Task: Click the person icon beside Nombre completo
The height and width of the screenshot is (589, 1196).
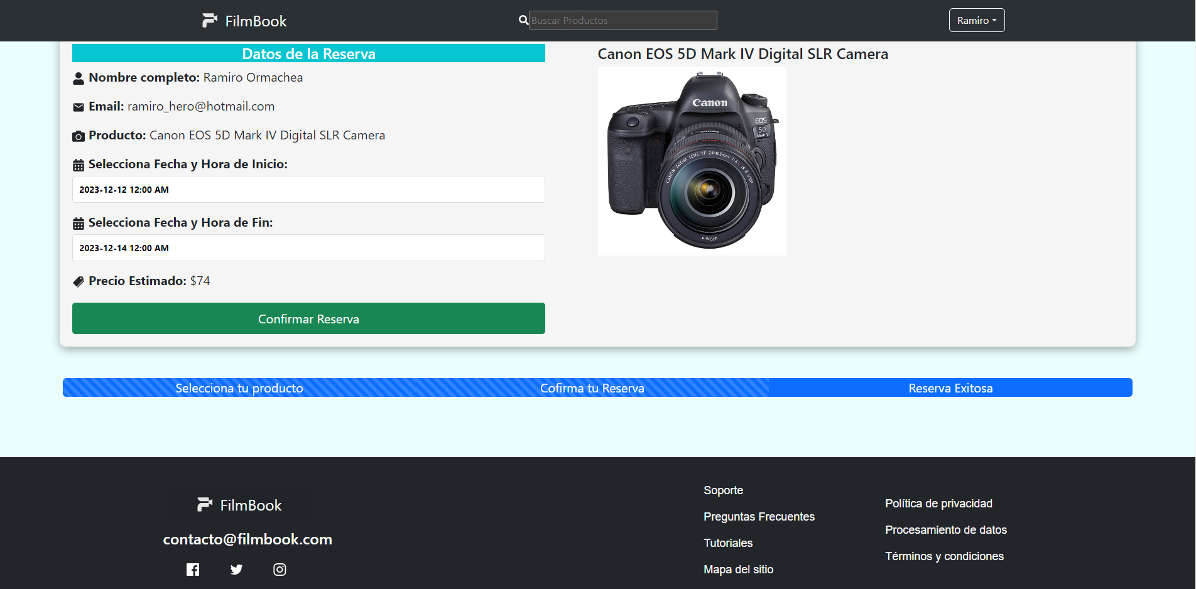Action: tap(79, 78)
